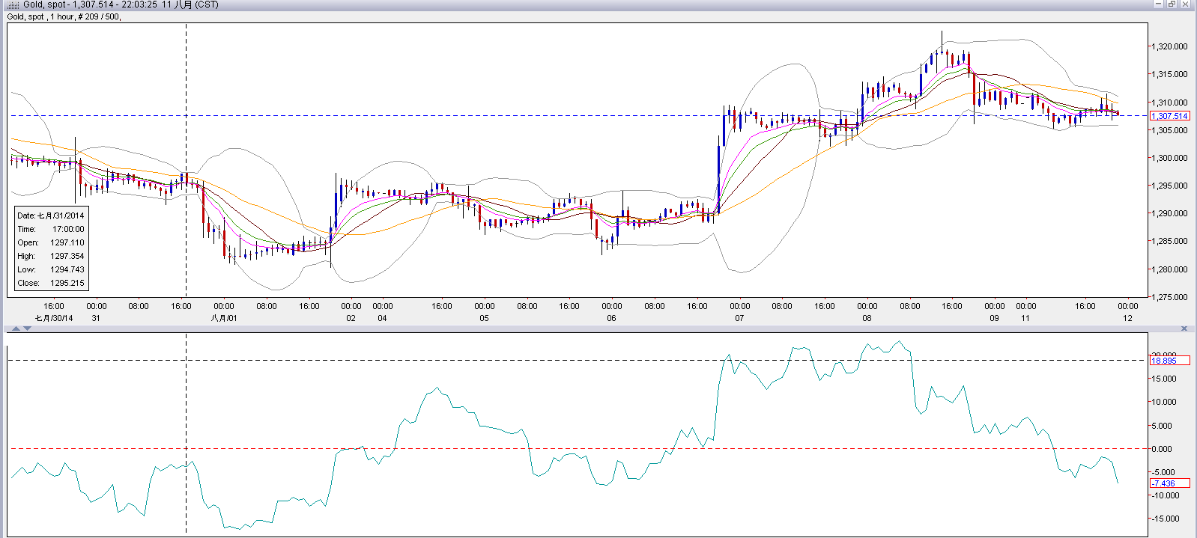Image resolution: width=1197 pixels, height=538 pixels.
Task: Click the day 12 label on time axis
Action: 1127,318
